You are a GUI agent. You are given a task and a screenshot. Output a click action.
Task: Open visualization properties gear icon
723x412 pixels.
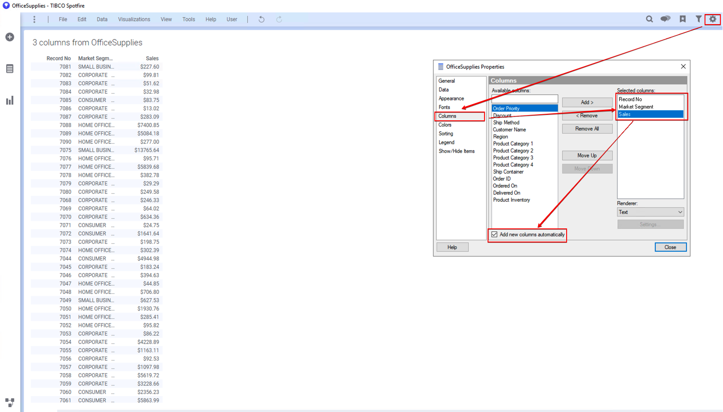tap(712, 19)
